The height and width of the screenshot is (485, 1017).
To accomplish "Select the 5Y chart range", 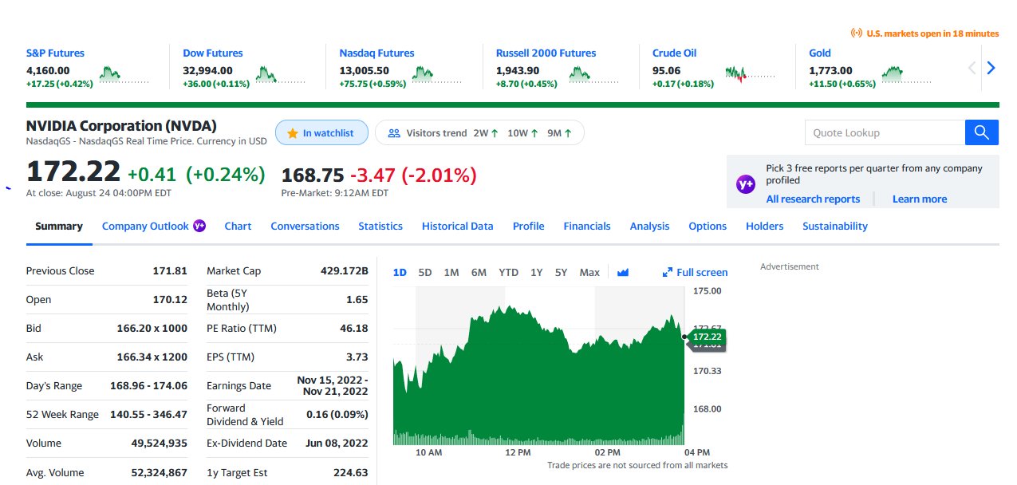I will (x=562, y=272).
